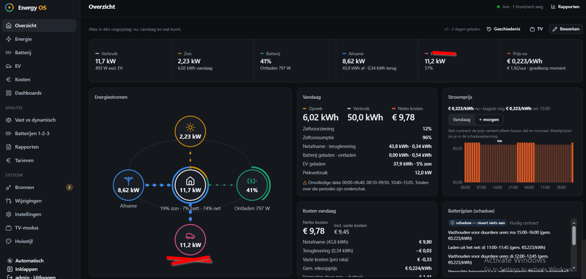Click the Piekverbruik 12,0 kW row
The height and width of the screenshot is (279, 586).
pyautogui.click(x=367, y=173)
